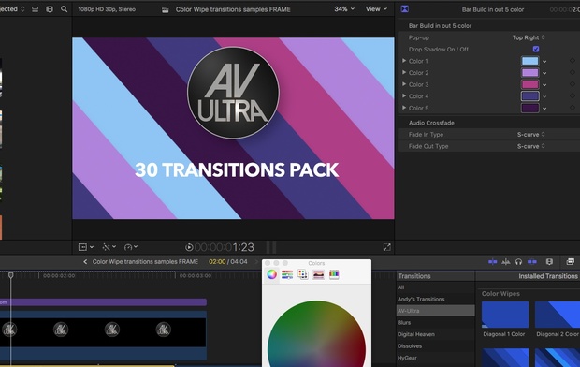The image size is (580, 367).
Task: Open the viewer display options popup
Action: pyautogui.click(x=86, y=247)
